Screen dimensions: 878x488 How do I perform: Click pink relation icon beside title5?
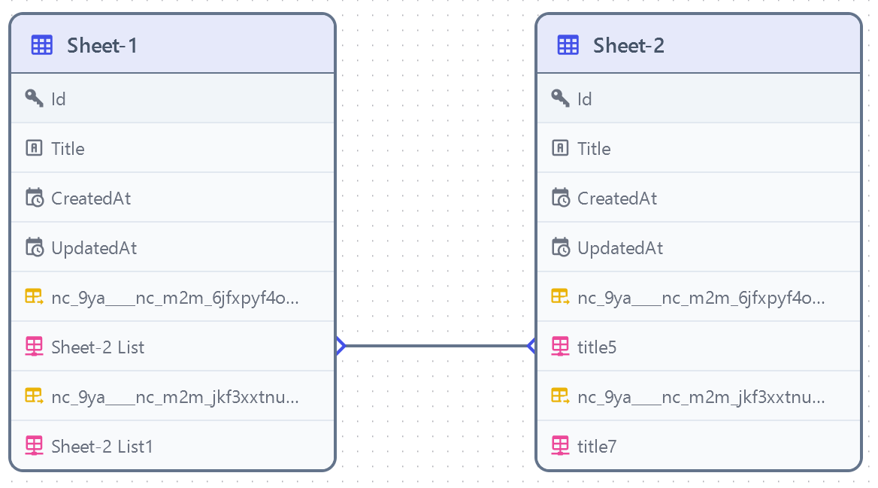tap(561, 346)
